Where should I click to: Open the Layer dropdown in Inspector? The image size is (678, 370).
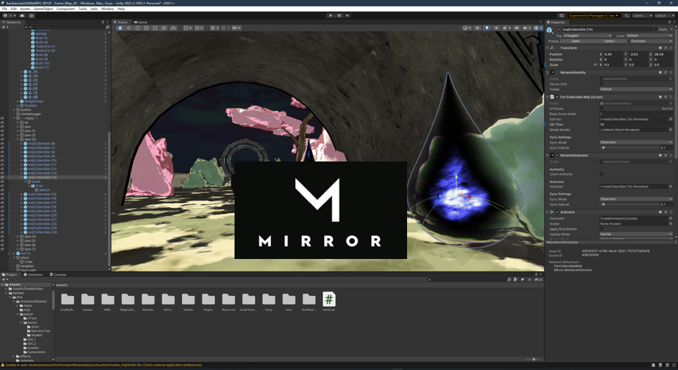click(x=649, y=36)
